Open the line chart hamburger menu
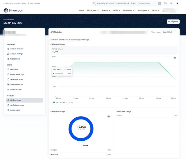 click(175, 58)
